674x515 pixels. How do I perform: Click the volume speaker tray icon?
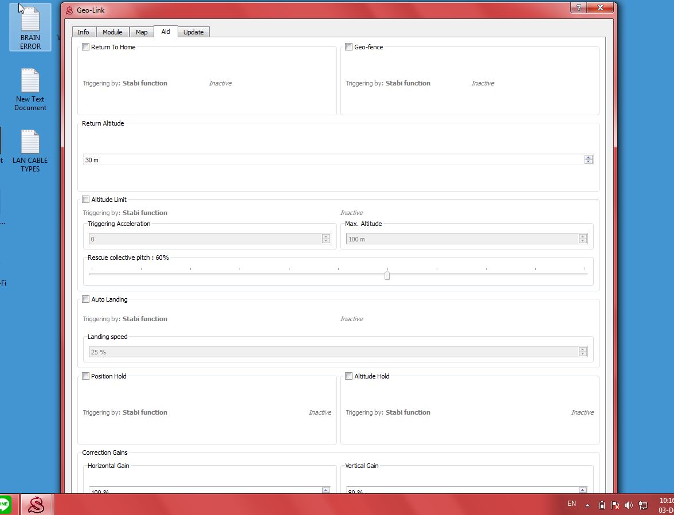tap(629, 505)
